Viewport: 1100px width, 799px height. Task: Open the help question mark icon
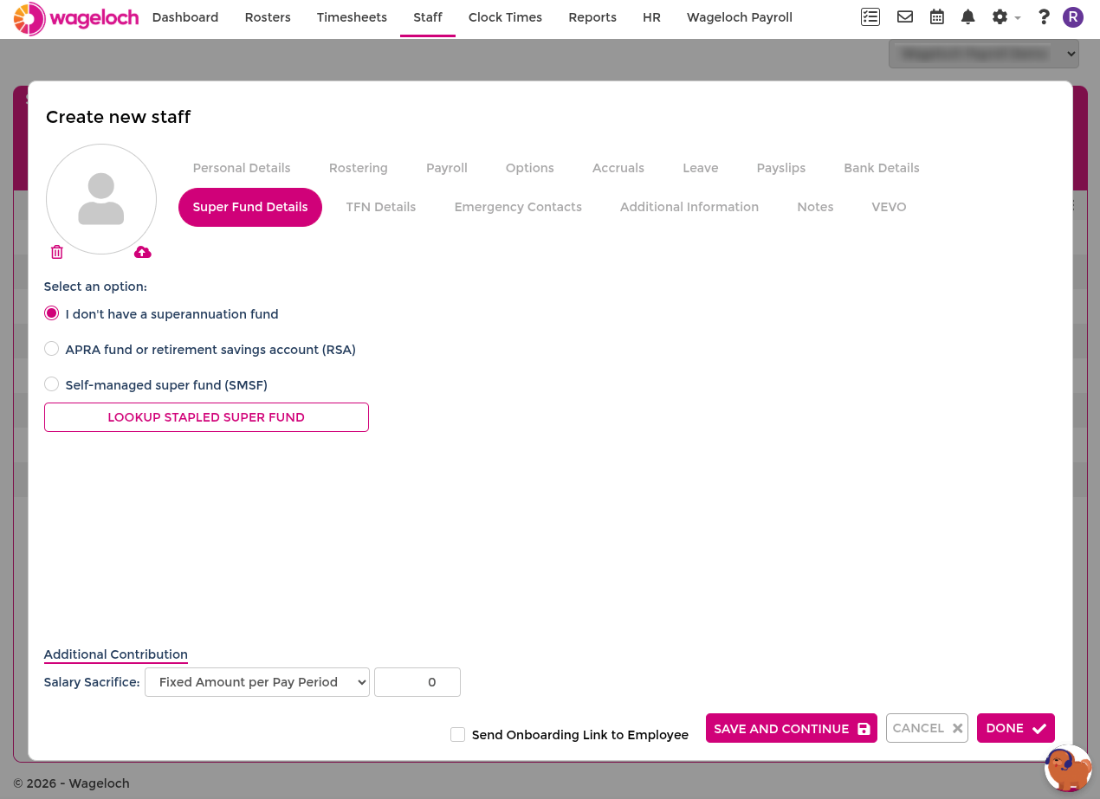tap(1045, 17)
